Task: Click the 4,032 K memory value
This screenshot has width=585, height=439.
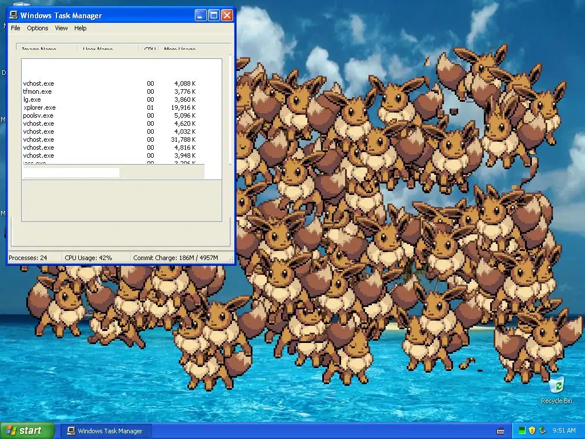Action: (x=185, y=132)
